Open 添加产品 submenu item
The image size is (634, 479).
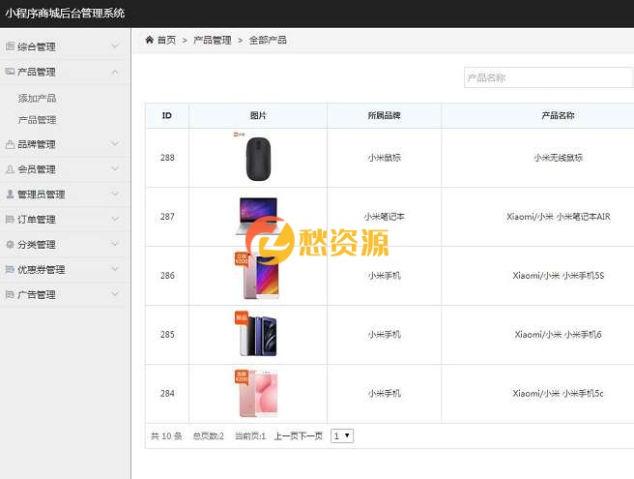tap(37, 99)
